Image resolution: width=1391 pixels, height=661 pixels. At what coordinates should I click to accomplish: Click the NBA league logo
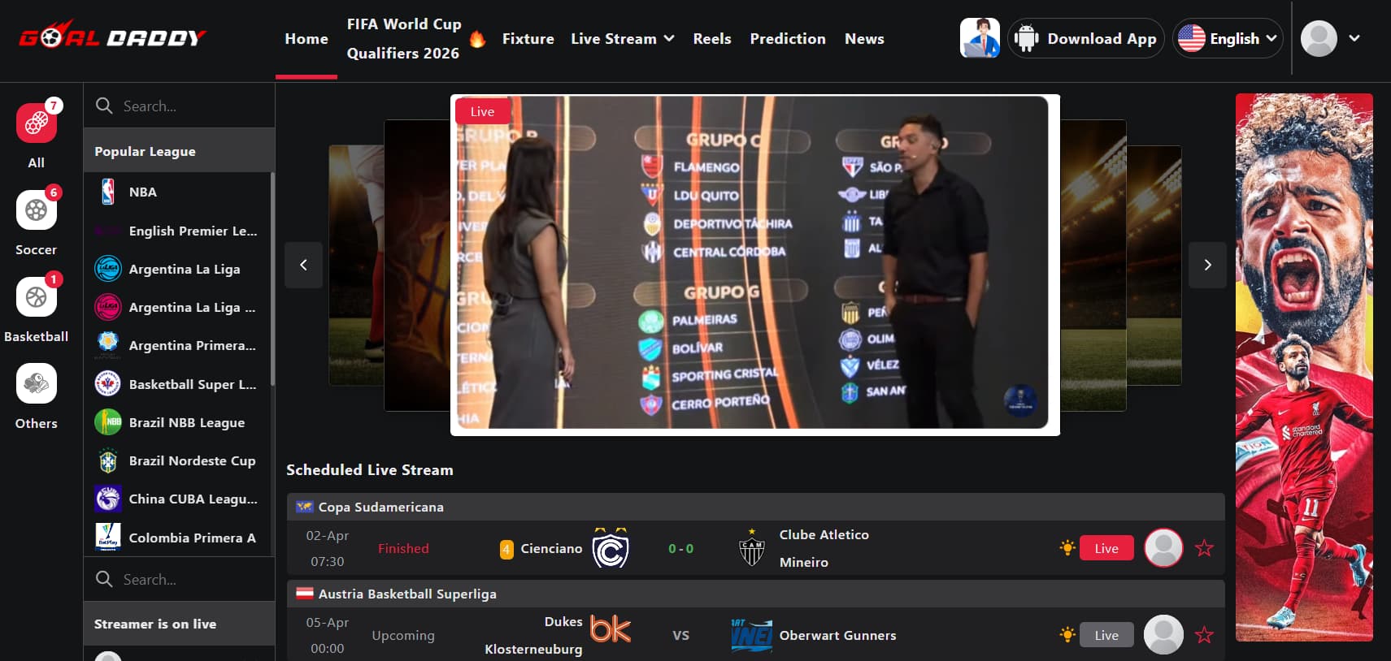107,192
